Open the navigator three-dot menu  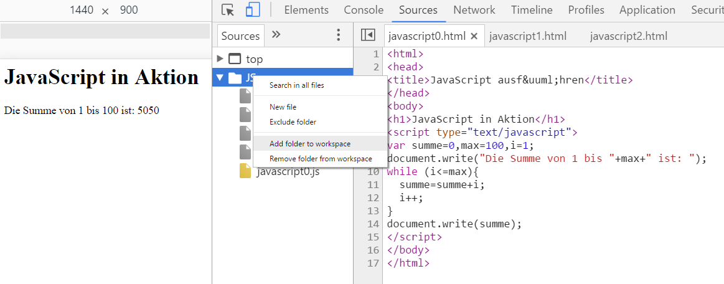tap(339, 35)
